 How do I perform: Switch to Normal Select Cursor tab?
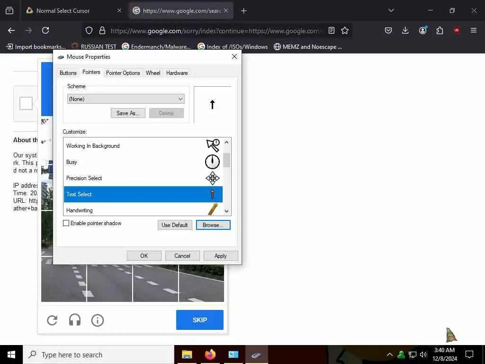point(74,10)
